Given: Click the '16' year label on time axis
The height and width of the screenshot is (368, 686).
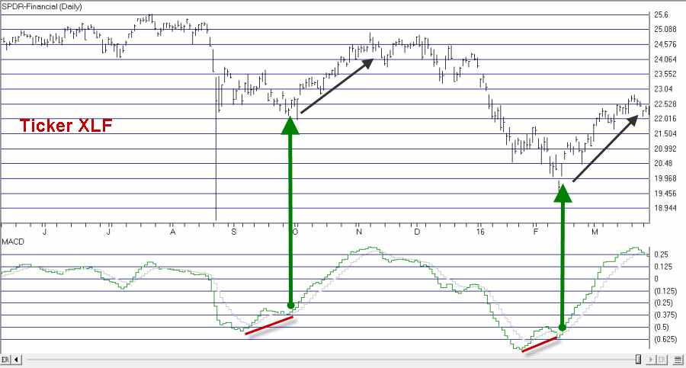Looking at the screenshot, I should (480, 232).
